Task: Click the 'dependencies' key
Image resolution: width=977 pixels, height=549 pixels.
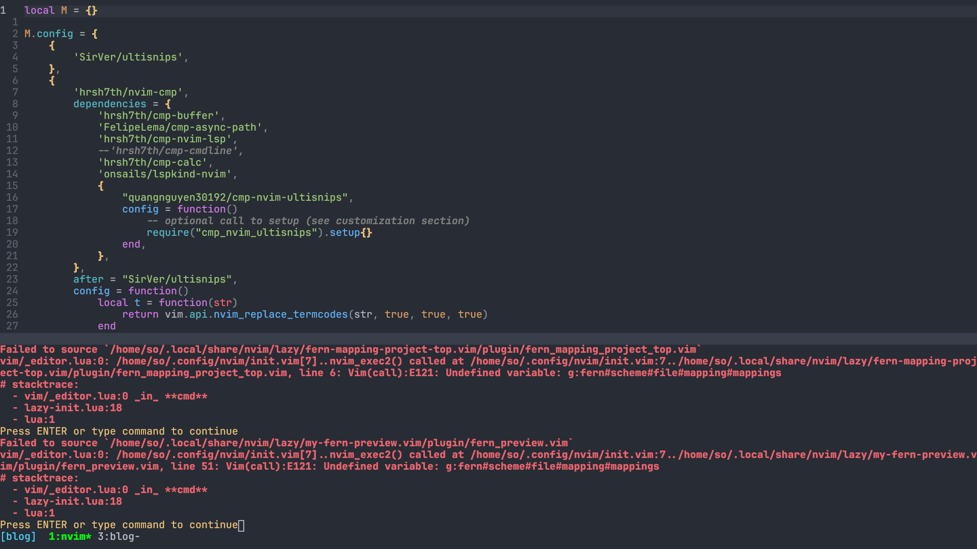Action: pos(110,104)
